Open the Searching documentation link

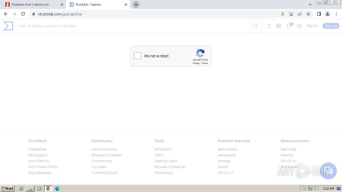coord(288,149)
